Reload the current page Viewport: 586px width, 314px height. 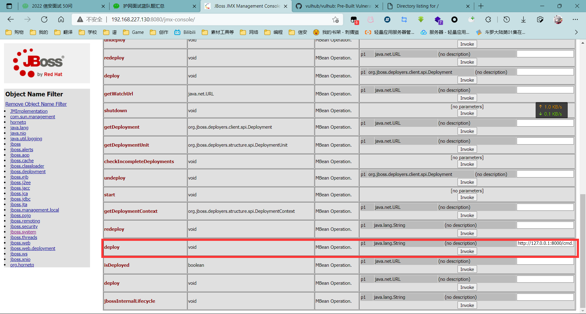coord(44,19)
